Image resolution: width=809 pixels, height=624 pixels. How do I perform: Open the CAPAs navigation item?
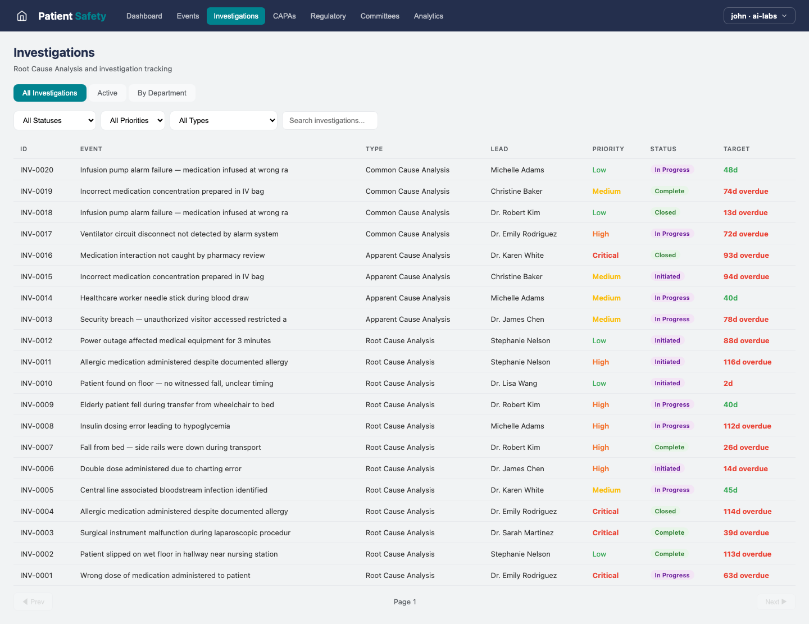(x=284, y=16)
